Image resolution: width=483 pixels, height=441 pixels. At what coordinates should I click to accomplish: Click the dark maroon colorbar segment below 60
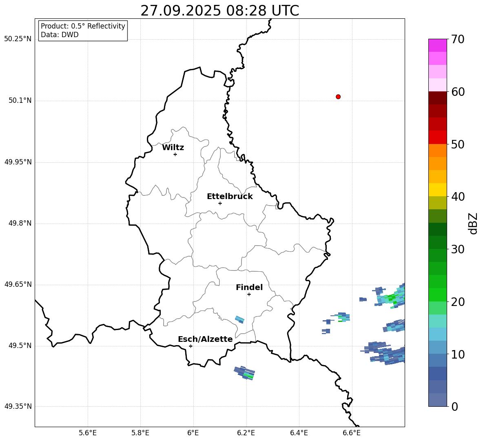click(x=437, y=98)
